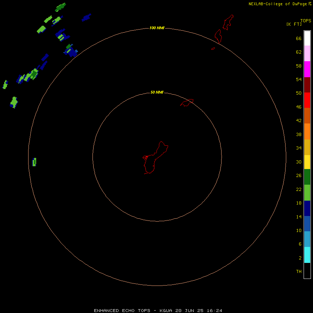The width and height of the screenshot is (313, 313).
Task: Click NEXLAB-College of DuPage credit text
Action: coord(278,4)
